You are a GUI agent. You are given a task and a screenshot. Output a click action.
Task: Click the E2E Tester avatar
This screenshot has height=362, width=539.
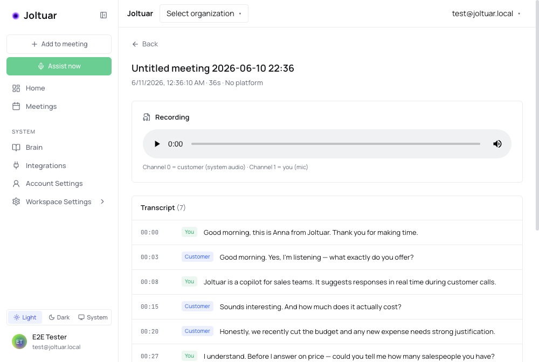coord(19,342)
